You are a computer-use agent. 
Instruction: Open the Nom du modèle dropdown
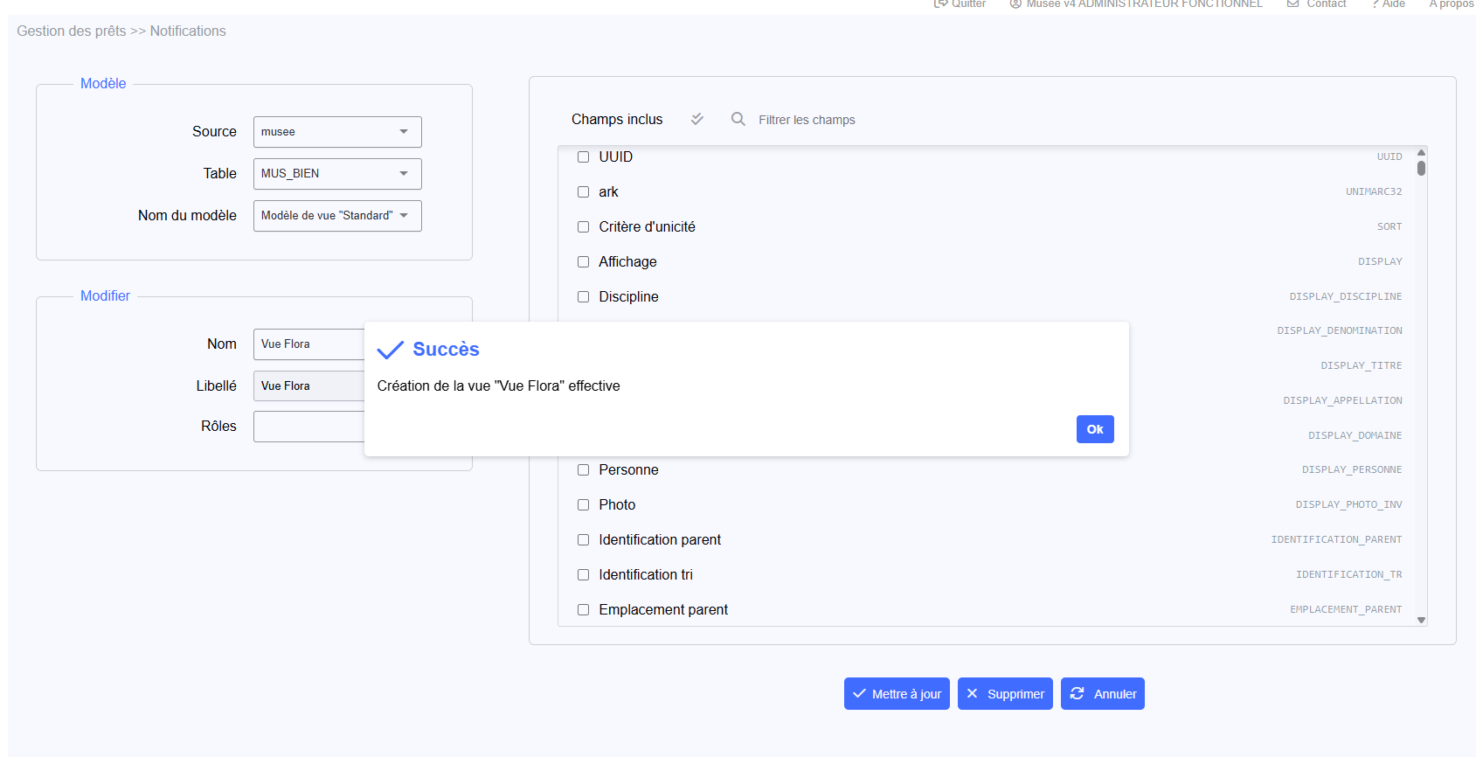coord(337,216)
